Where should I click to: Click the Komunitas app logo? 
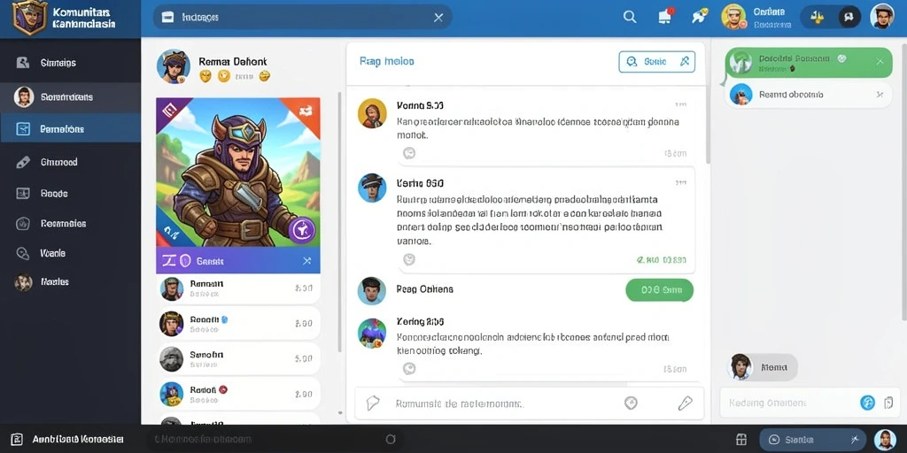click(x=29, y=18)
